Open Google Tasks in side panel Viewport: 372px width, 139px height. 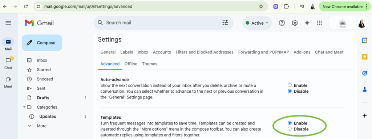coord(364,73)
